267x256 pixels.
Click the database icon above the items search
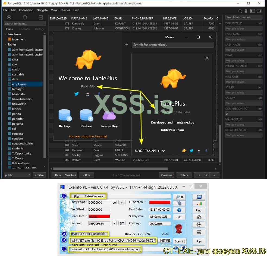[25, 17]
